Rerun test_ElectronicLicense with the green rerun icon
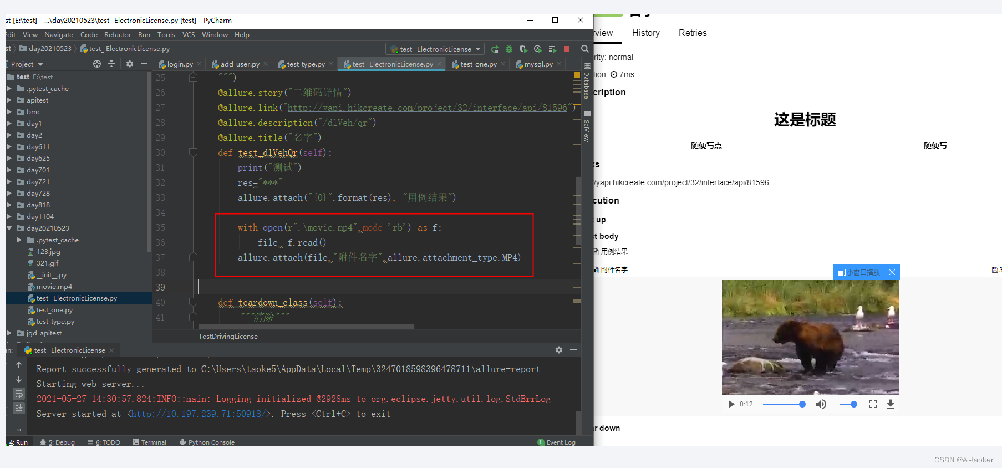The height and width of the screenshot is (468, 1002). (x=495, y=49)
